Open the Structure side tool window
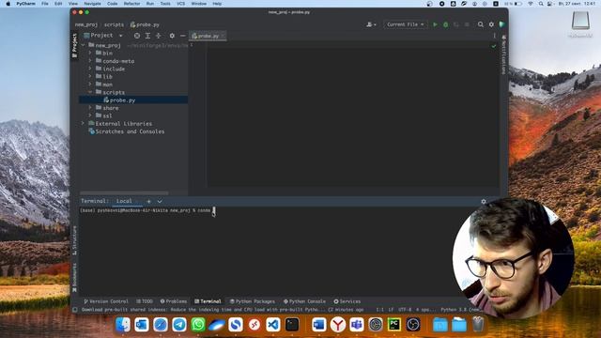 [75, 240]
